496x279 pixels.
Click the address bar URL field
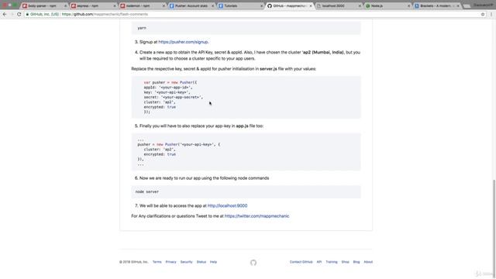click(x=253, y=14)
